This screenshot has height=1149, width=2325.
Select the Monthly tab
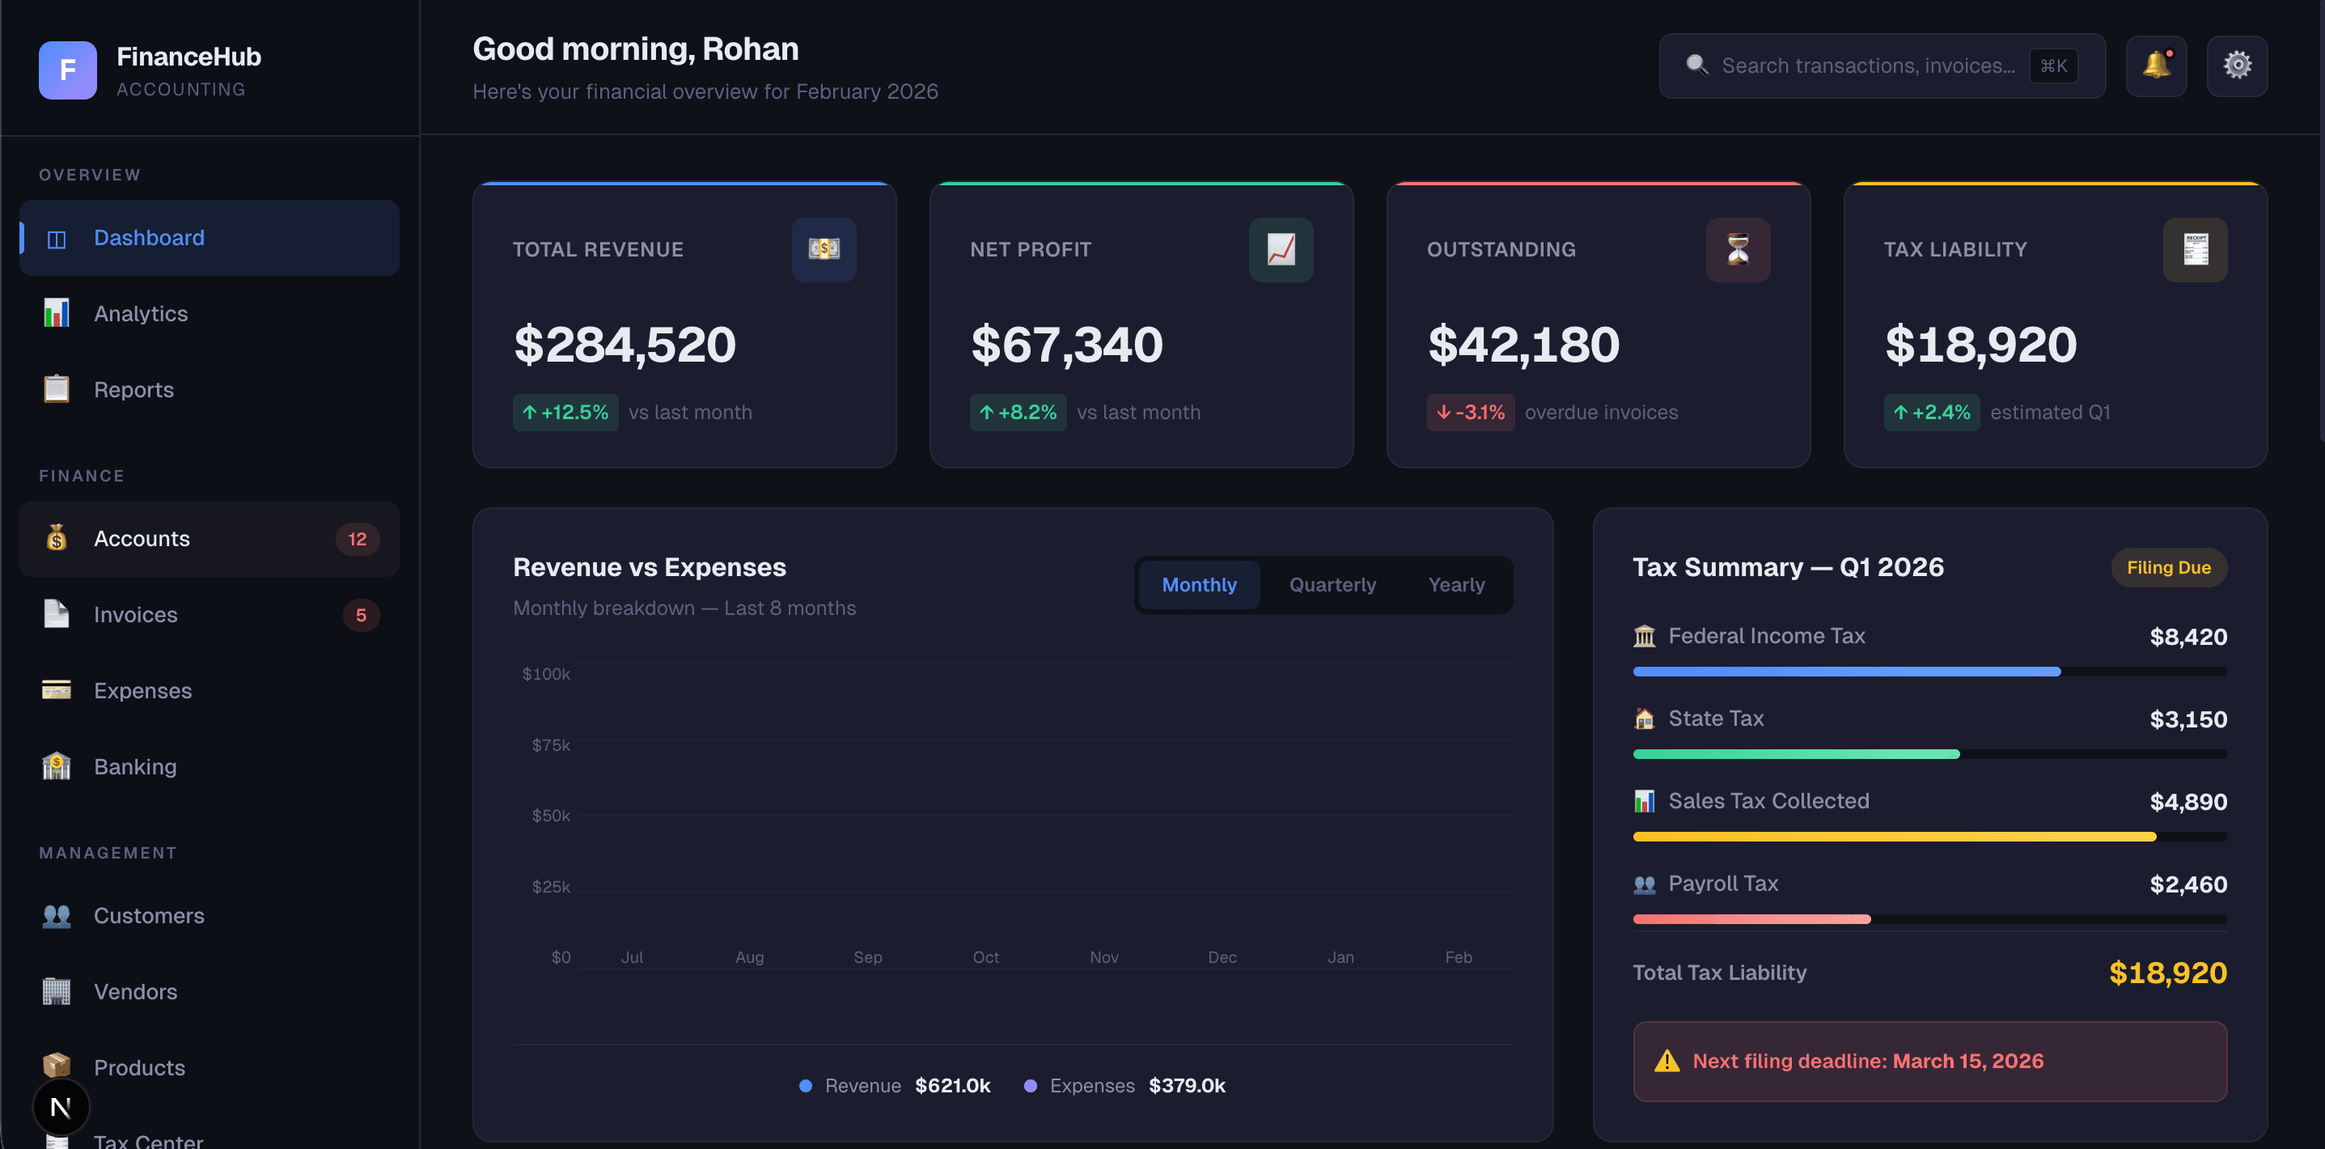coord(1199,584)
